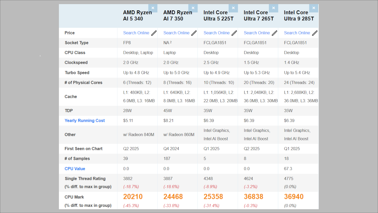Click the 36940 CPU Mark score
This screenshot has width=378, height=213.
pos(294,197)
